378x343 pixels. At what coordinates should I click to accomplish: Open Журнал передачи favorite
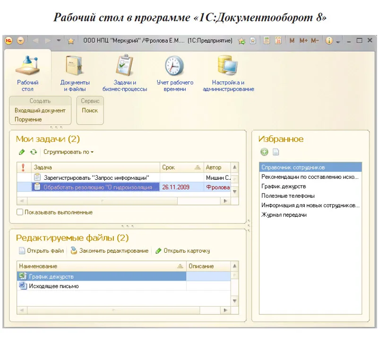(x=310, y=215)
